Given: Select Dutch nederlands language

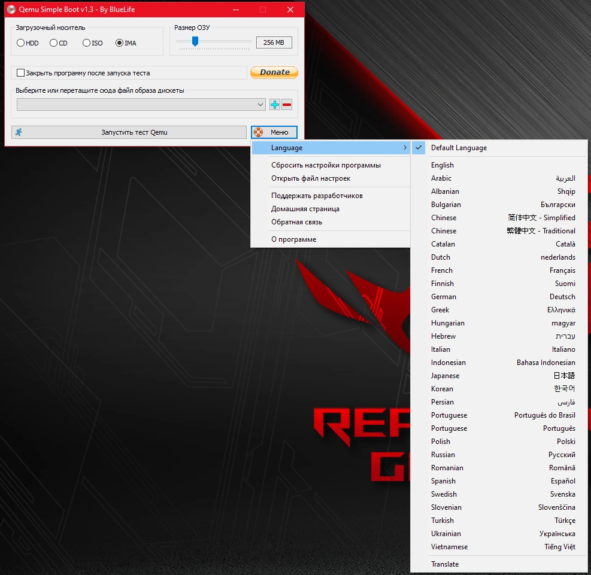Looking at the screenshot, I should 499,257.
